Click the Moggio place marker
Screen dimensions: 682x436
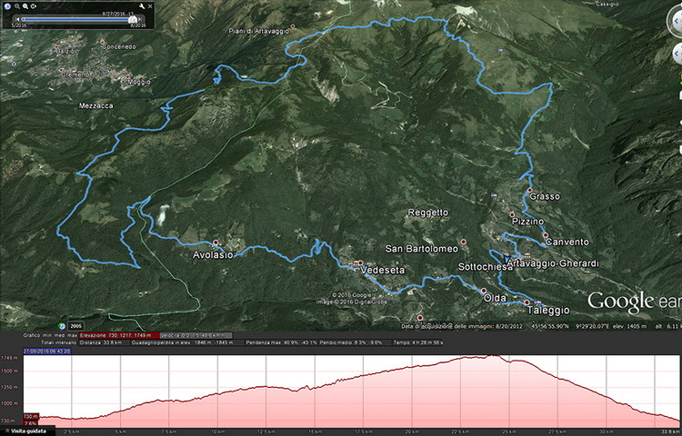pyautogui.click(x=128, y=78)
